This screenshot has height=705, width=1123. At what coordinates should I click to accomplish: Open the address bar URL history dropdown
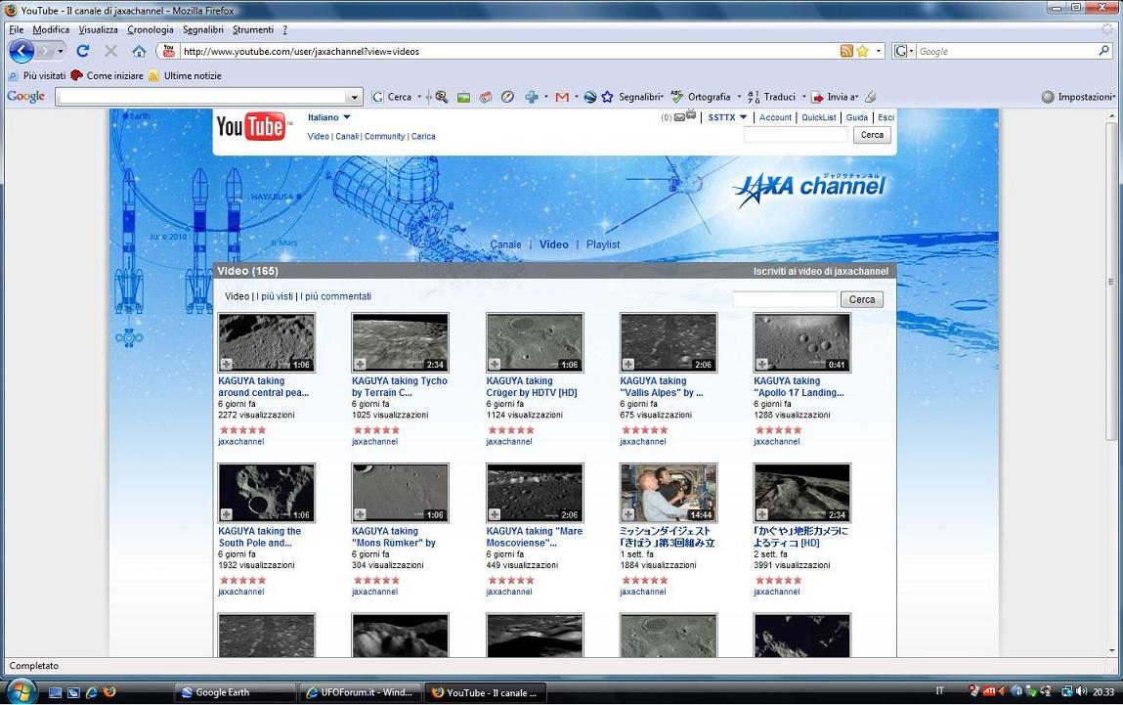[879, 51]
